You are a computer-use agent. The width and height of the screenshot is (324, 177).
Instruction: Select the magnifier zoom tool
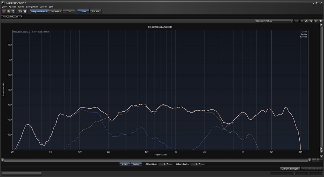click(311, 21)
